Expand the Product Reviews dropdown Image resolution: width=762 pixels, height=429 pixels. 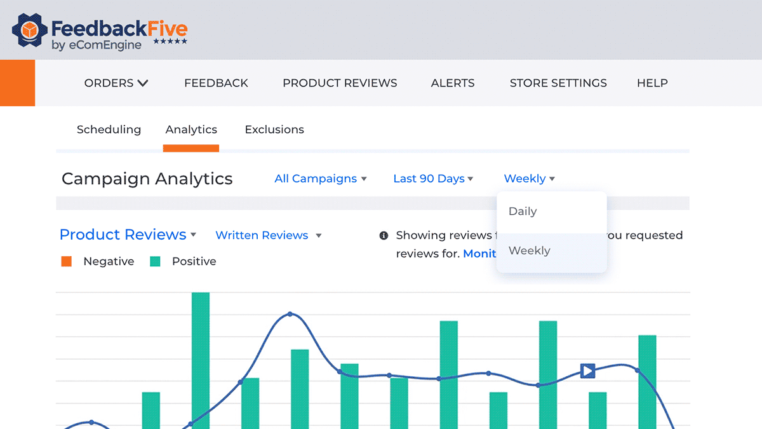tap(128, 235)
